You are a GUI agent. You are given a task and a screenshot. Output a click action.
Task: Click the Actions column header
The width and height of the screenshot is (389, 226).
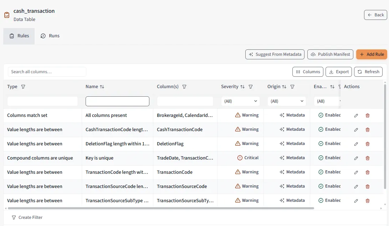(352, 87)
